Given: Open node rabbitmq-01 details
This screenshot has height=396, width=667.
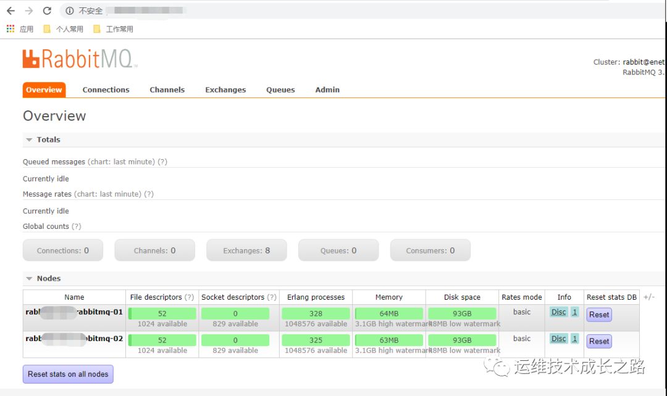Looking at the screenshot, I should tap(74, 312).
